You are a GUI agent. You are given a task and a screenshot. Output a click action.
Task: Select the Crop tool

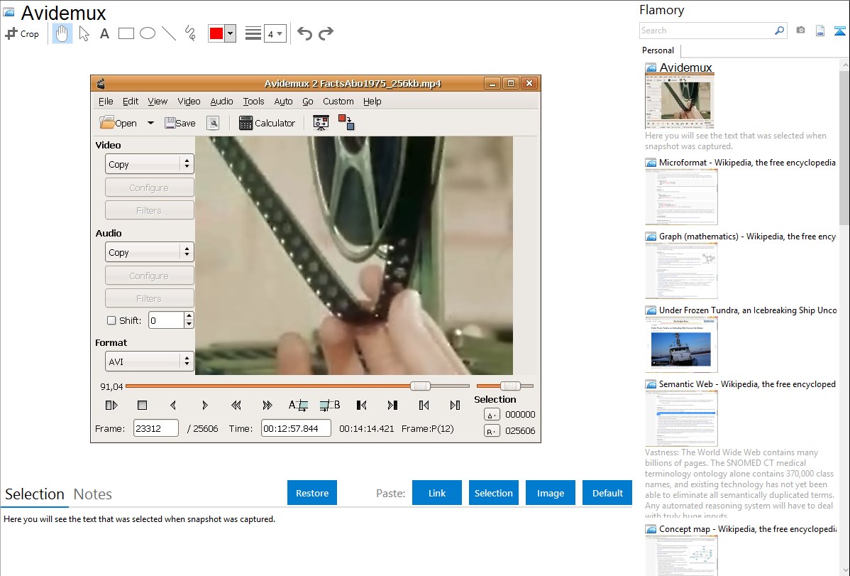coord(22,33)
